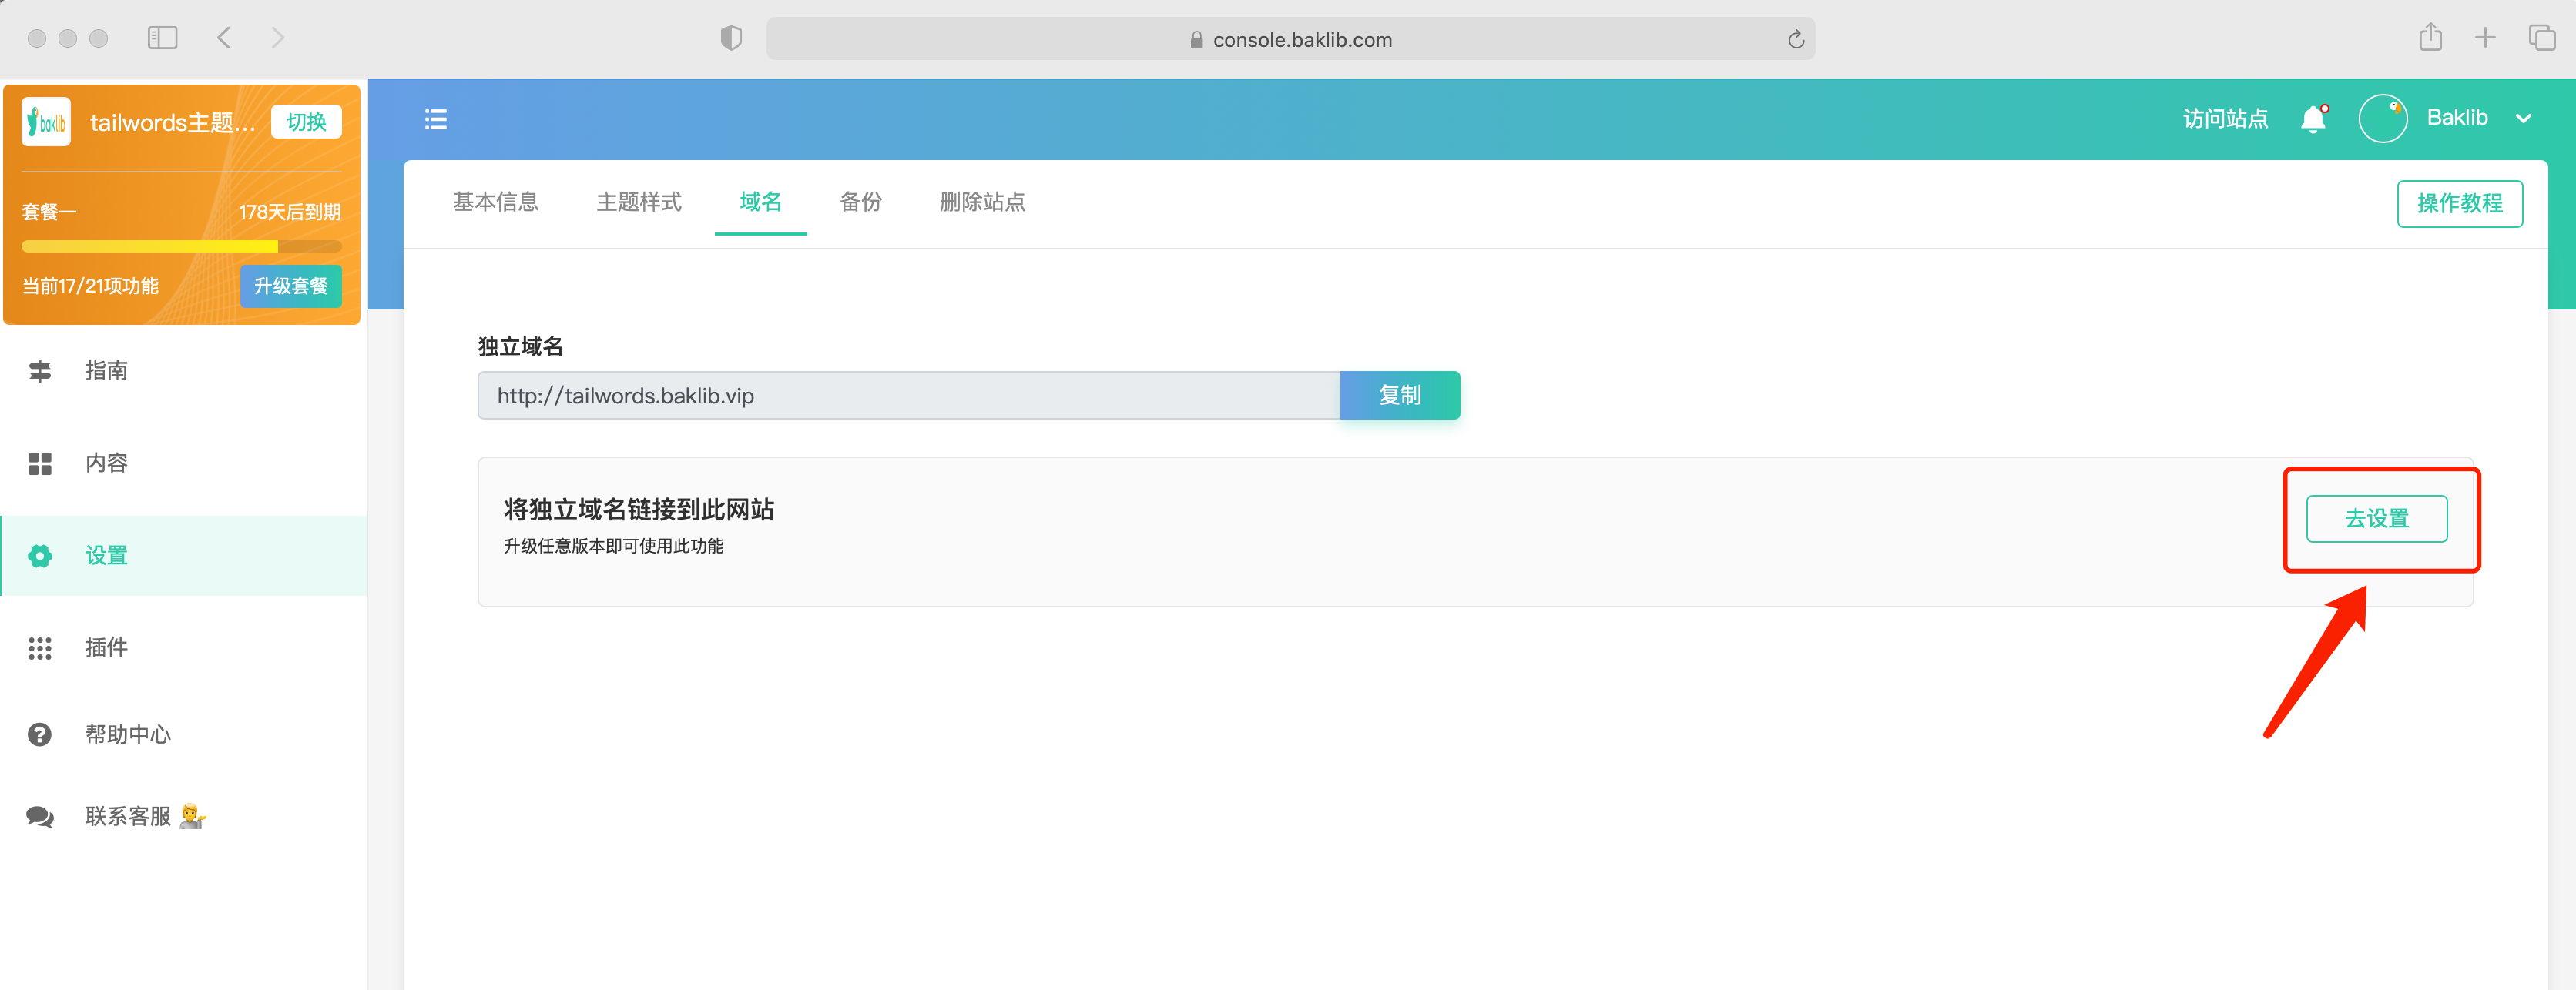This screenshot has width=2576, height=990.
Task: Click the console.baklib.com address bar
Action: (1290, 39)
